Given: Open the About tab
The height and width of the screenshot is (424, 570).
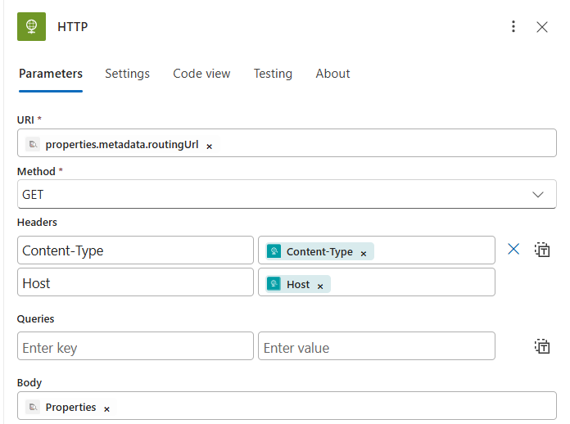Looking at the screenshot, I should [332, 74].
